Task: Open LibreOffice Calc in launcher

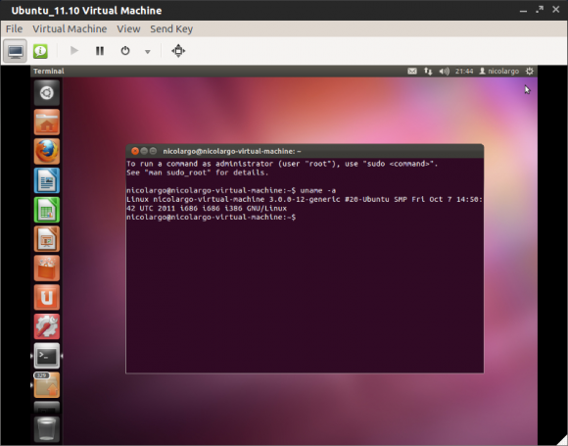Action: click(47, 210)
